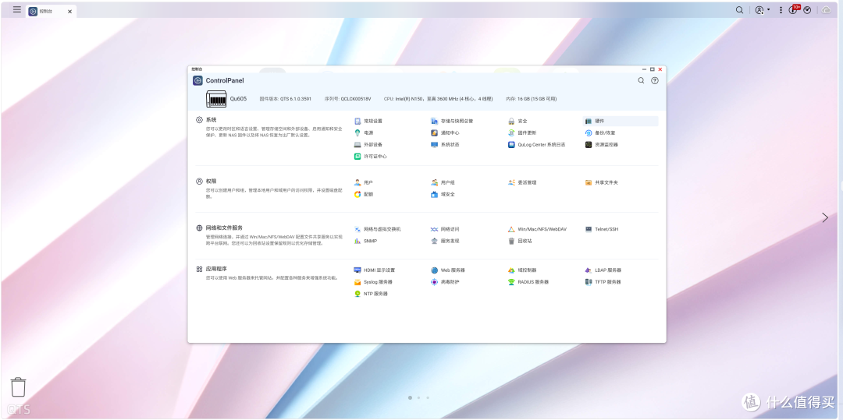Open 电源 power settings
This screenshot has height=420, width=843.
[364, 132]
